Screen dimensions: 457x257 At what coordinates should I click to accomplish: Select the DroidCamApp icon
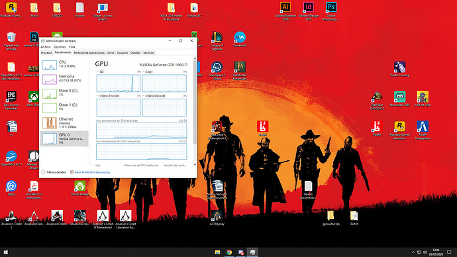click(79, 188)
